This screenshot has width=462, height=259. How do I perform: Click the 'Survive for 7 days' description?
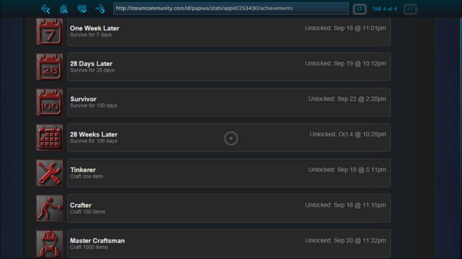pyautogui.click(x=91, y=35)
